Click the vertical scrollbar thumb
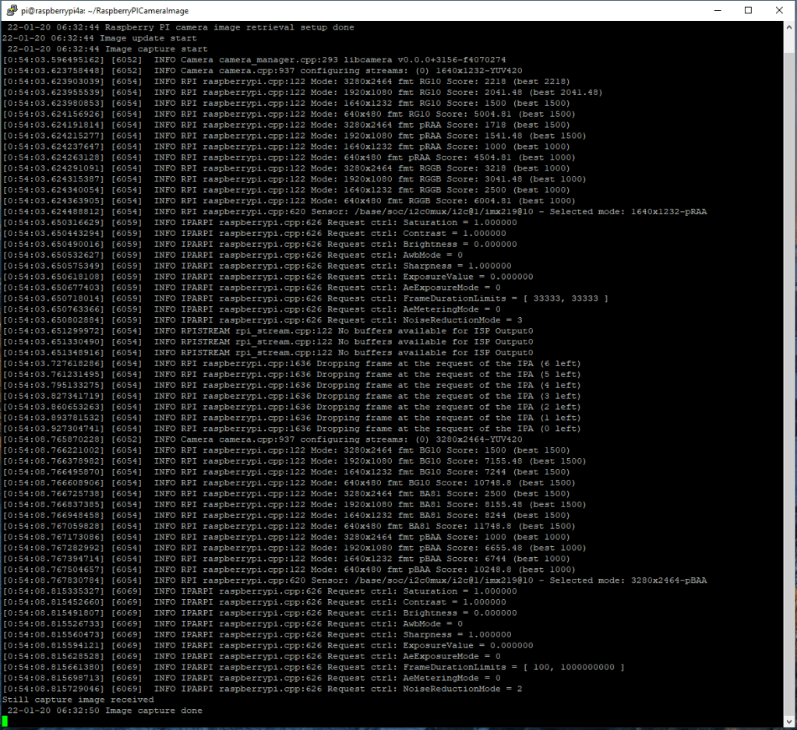This screenshot has height=730, width=797. click(x=788, y=374)
